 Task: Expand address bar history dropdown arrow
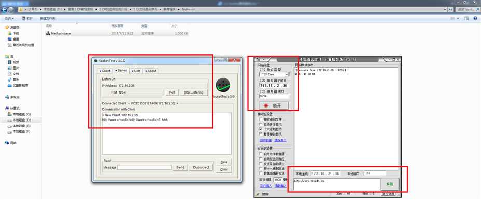tap(445, 9)
